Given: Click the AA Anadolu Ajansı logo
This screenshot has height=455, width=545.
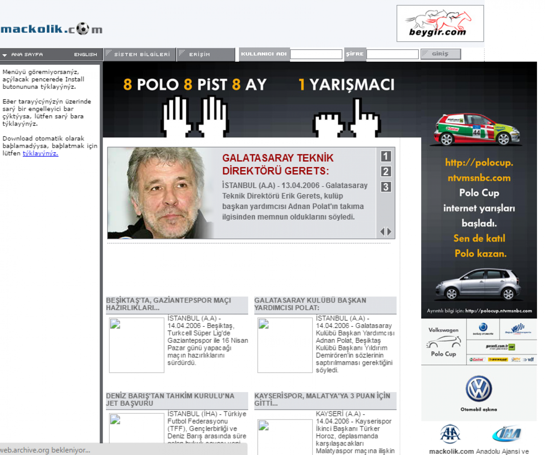Looking at the screenshot, I should click(450, 434).
